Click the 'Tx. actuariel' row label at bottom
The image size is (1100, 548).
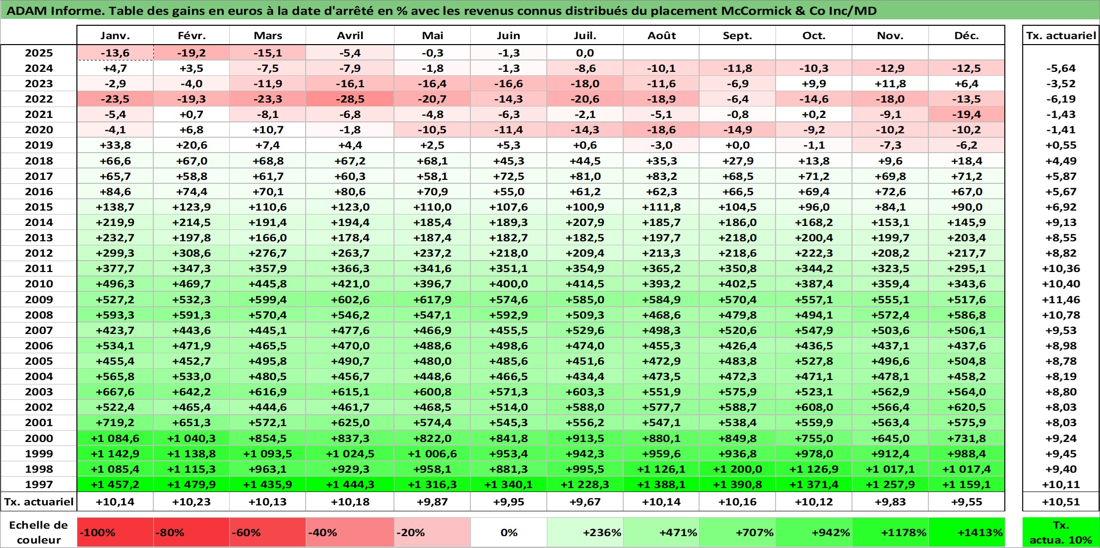(x=39, y=501)
